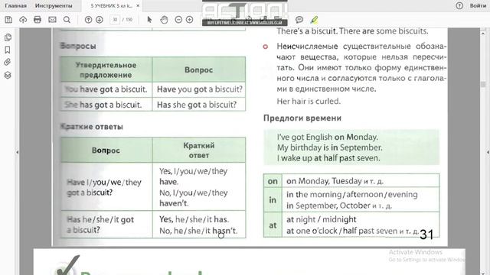
Task: Open the page thumbnails panel
Action: 8,37
